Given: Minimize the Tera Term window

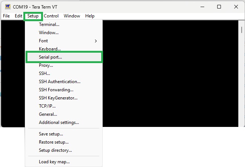Looking at the screenshot, I should tap(202, 7).
